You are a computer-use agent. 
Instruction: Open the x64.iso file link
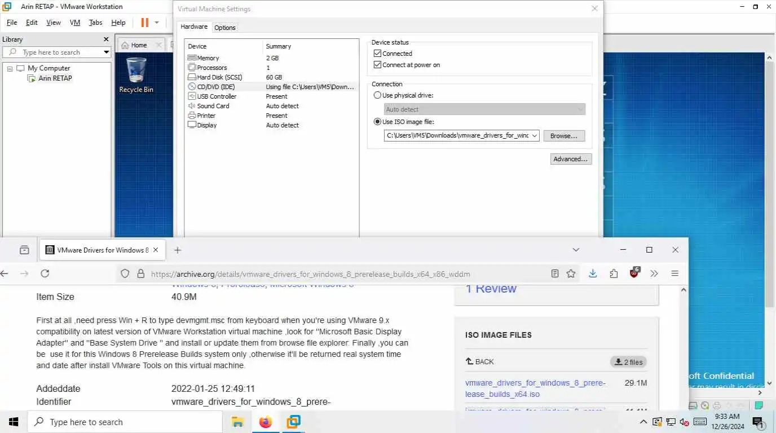pyautogui.click(x=535, y=388)
